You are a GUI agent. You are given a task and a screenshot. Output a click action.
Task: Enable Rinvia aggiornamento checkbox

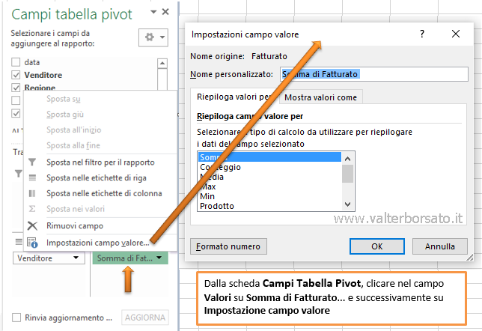click(x=16, y=318)
